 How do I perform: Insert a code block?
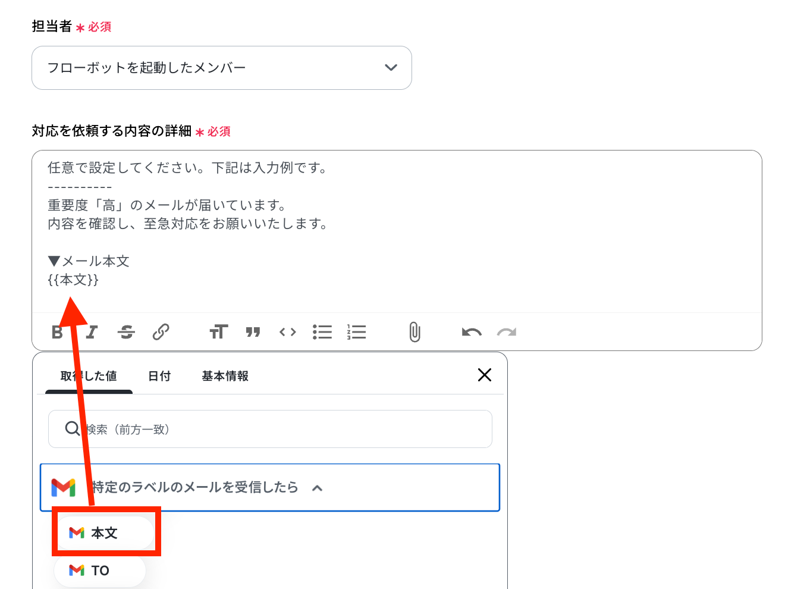pyautogui.click(x=288, y=332)
